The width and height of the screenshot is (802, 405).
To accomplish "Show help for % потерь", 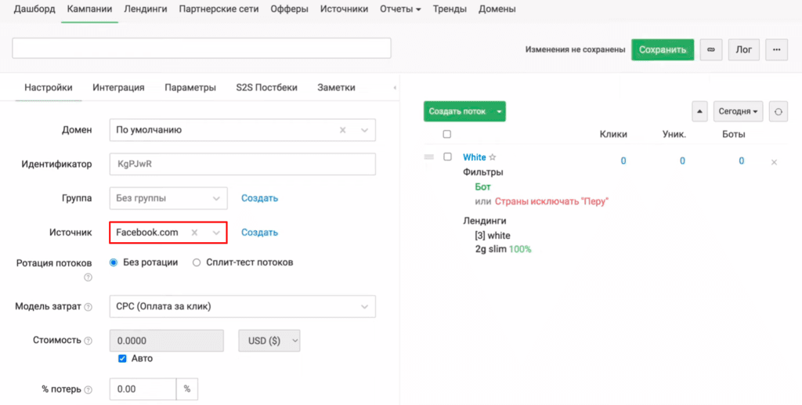I will (88, 389).
